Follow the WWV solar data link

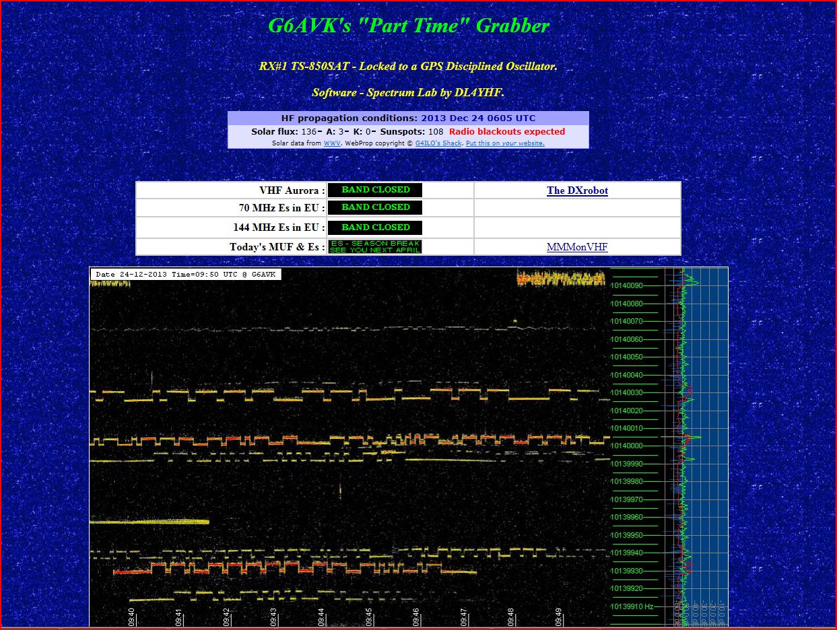332,143
